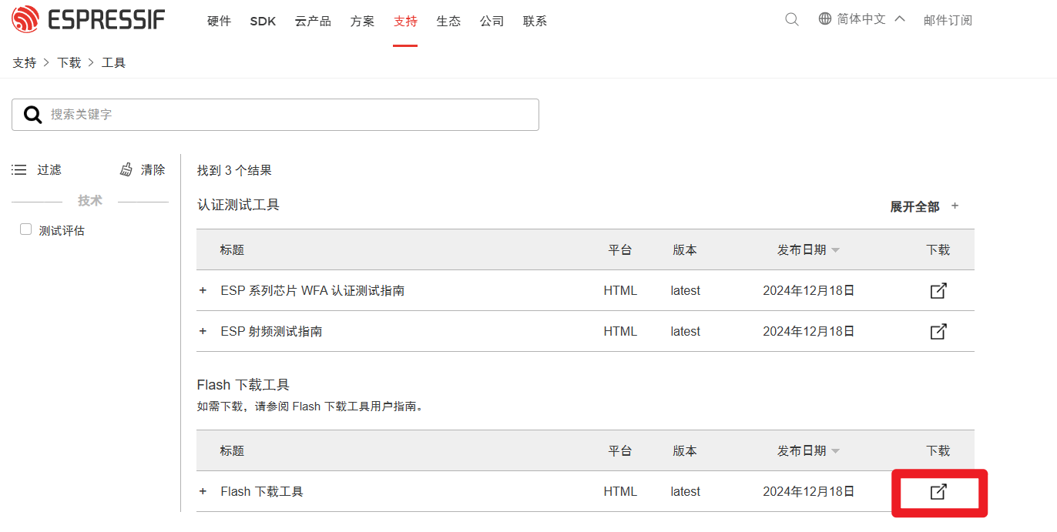This screenshot has height=532, width=1057.
Task: Open external link for Flash 下载工具 row
Action: [938, 492]
